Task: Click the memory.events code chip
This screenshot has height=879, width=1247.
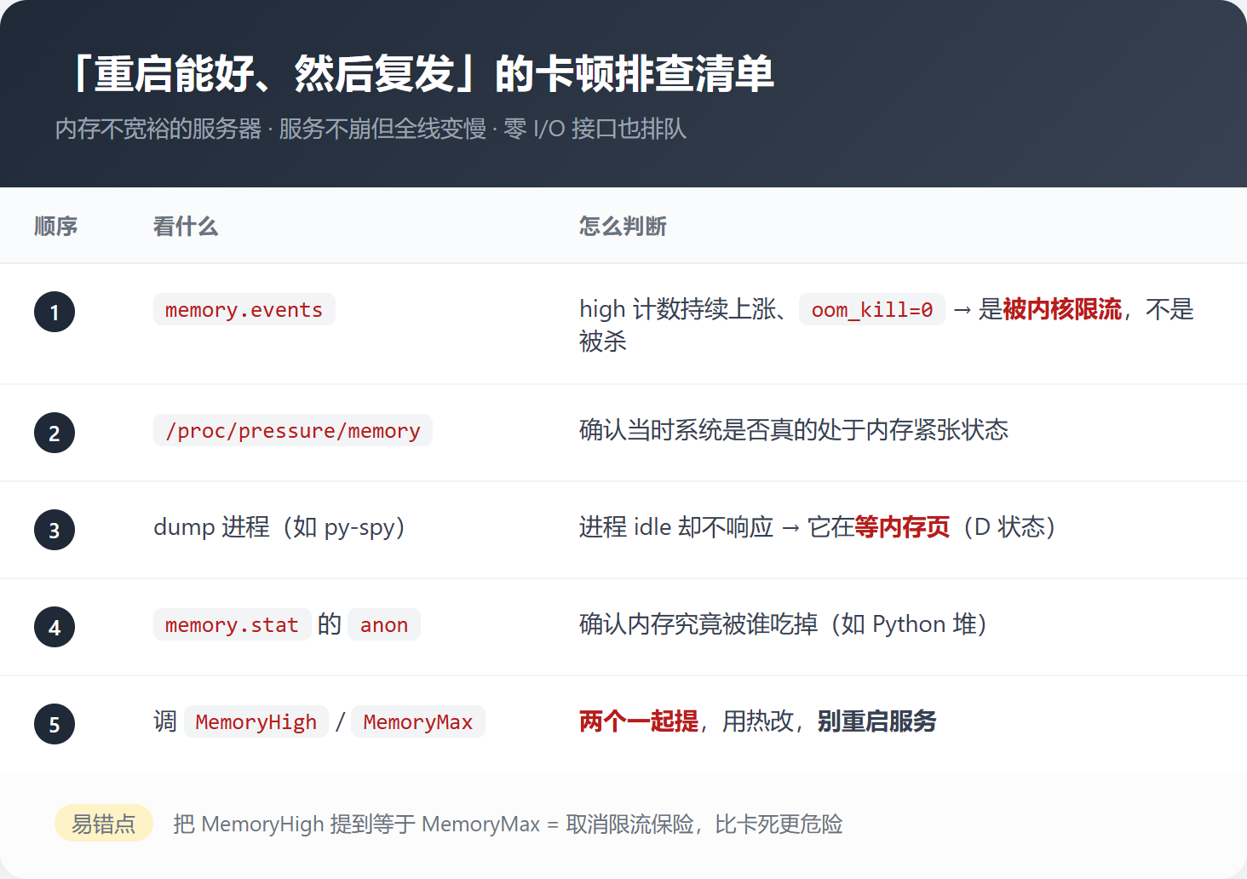Action: pos(244,309)
